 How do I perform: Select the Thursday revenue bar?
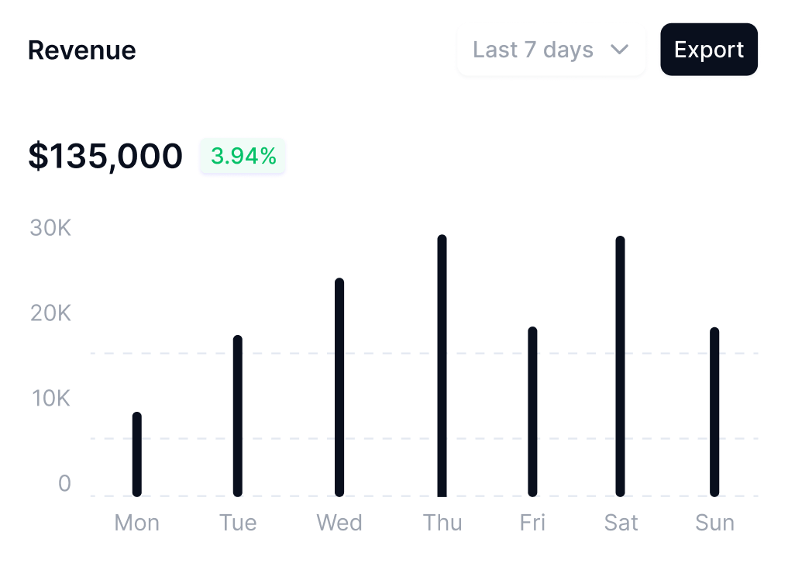pyautogui.click(x=442, y=365)
